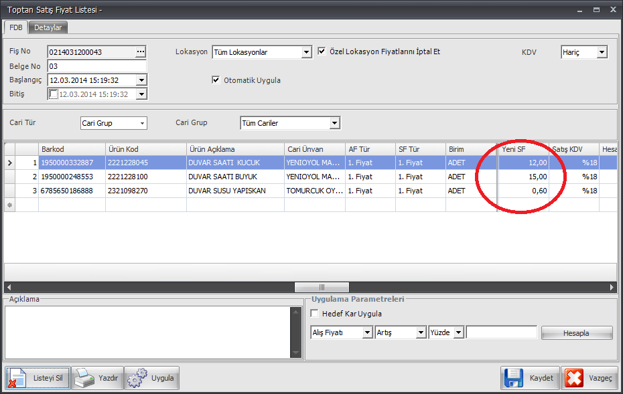Click the AF Tür column header
This screenshot has height=394, width=623.
tap(370, 149)
